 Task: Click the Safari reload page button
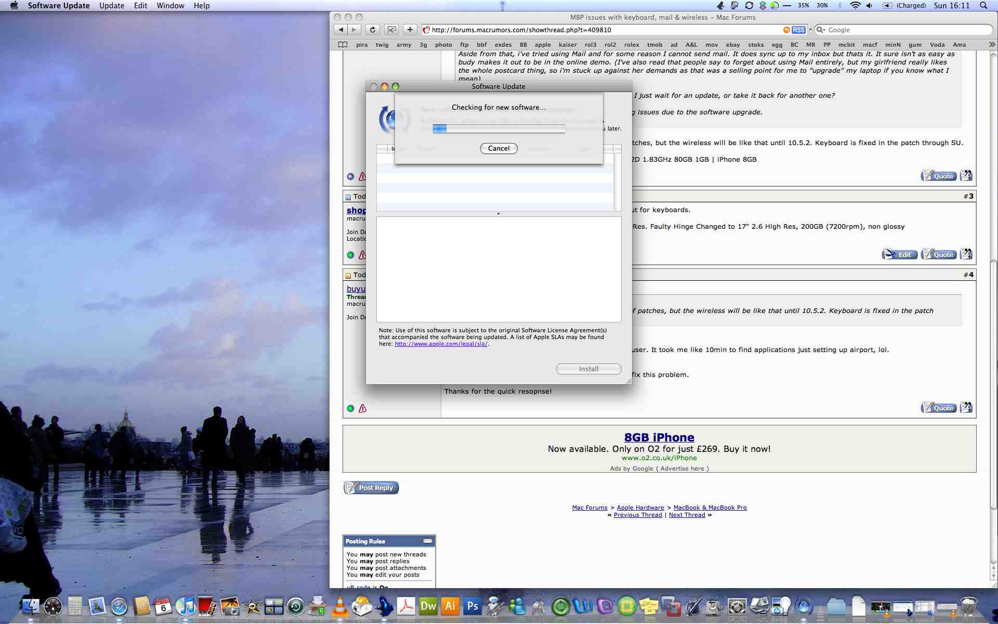pos(372,30)
